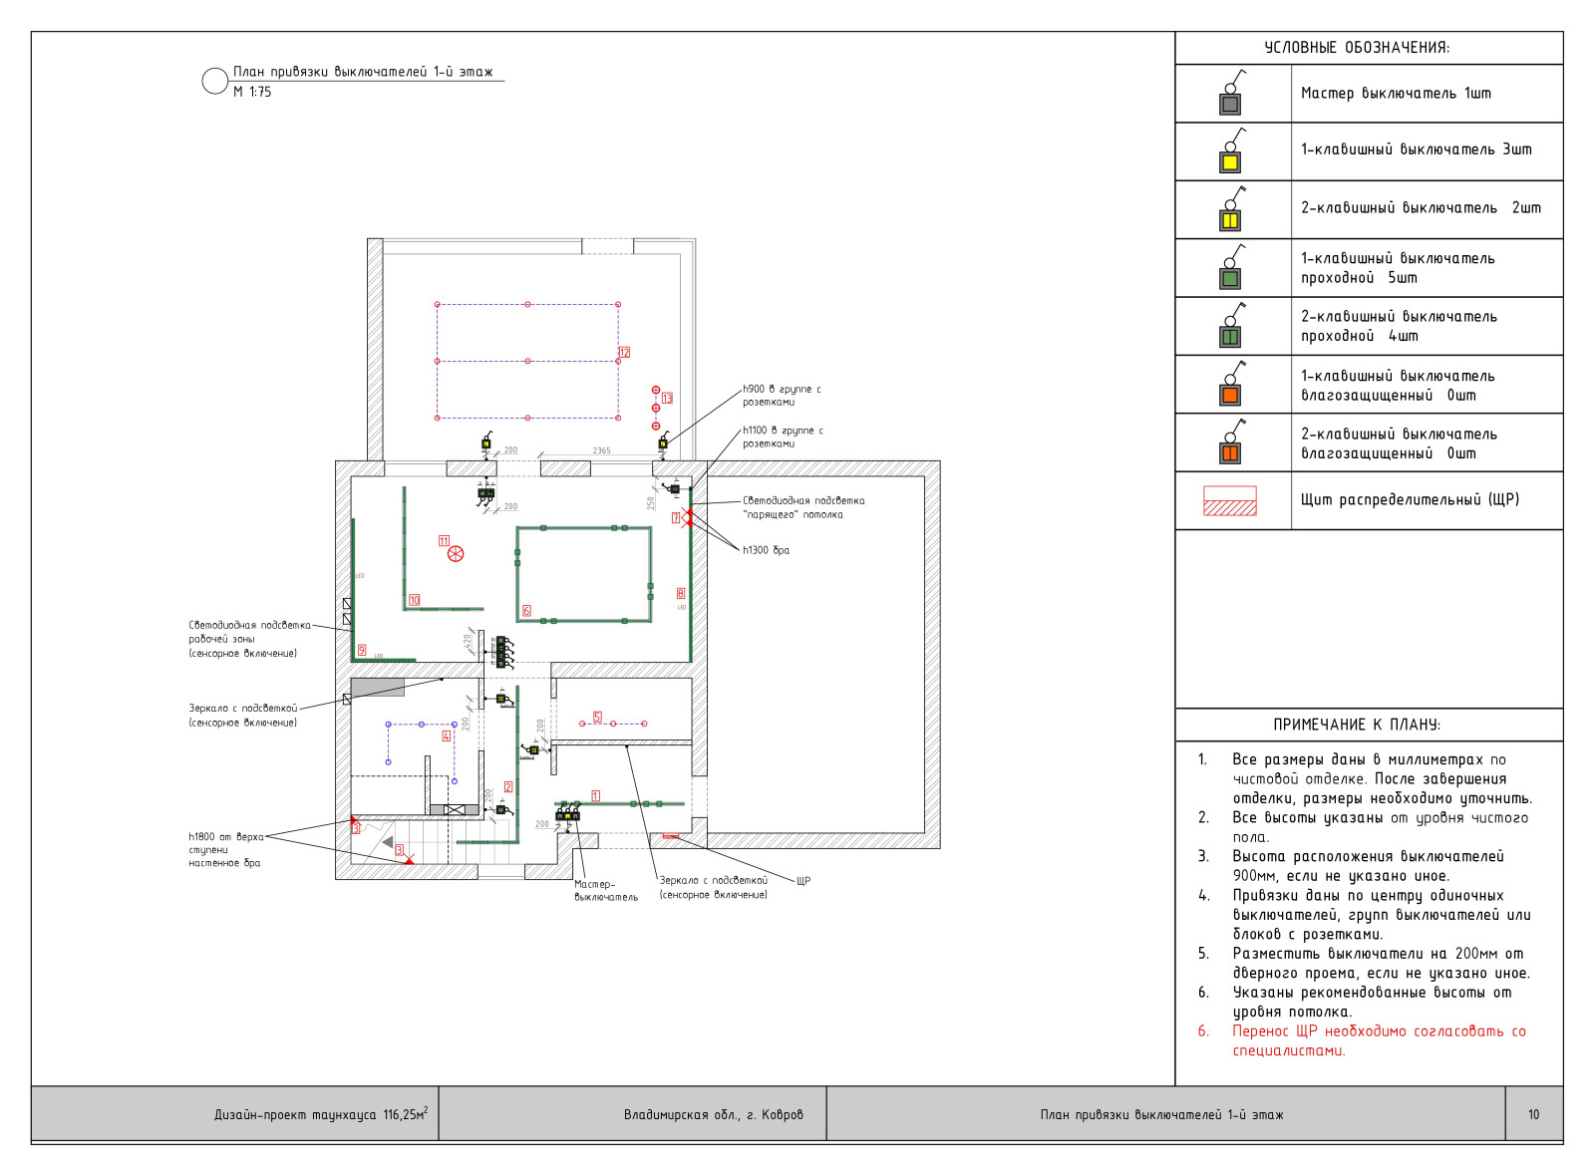Click the page number 10 in title block

(x=1533, y=1114)
